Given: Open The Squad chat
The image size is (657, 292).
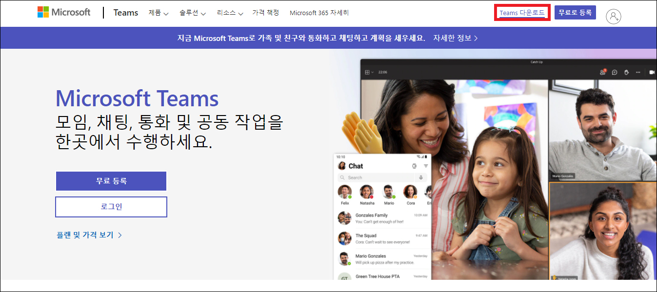Looking at the screenshot, I should click(x=383, y=238).
